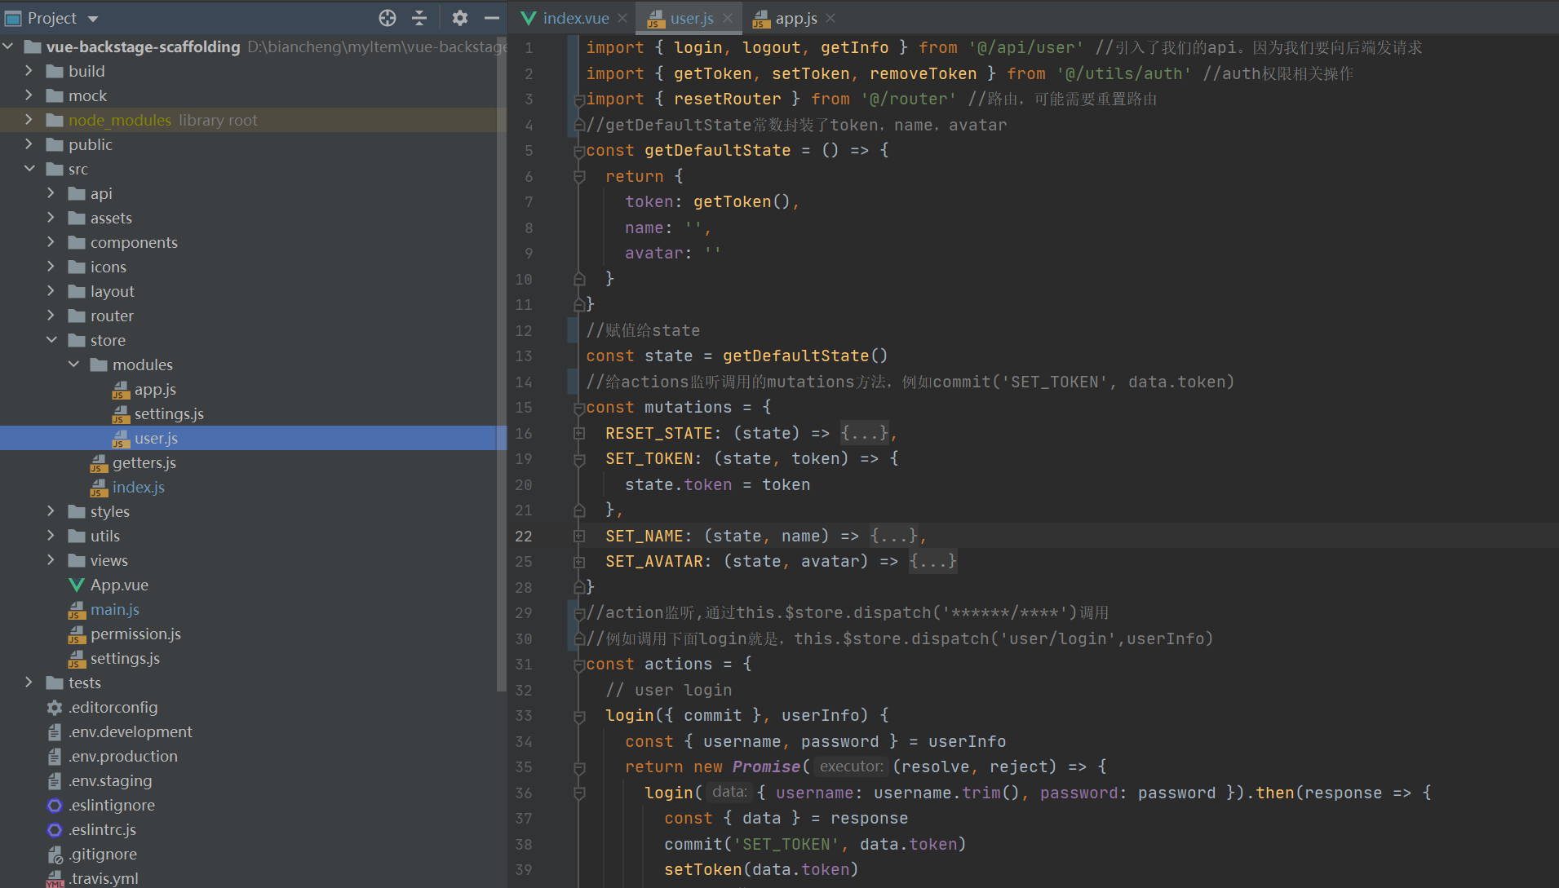The height and width of the screenshot is (888, 1559).
Task: Select the assets folder
Action: coord(111,218)
